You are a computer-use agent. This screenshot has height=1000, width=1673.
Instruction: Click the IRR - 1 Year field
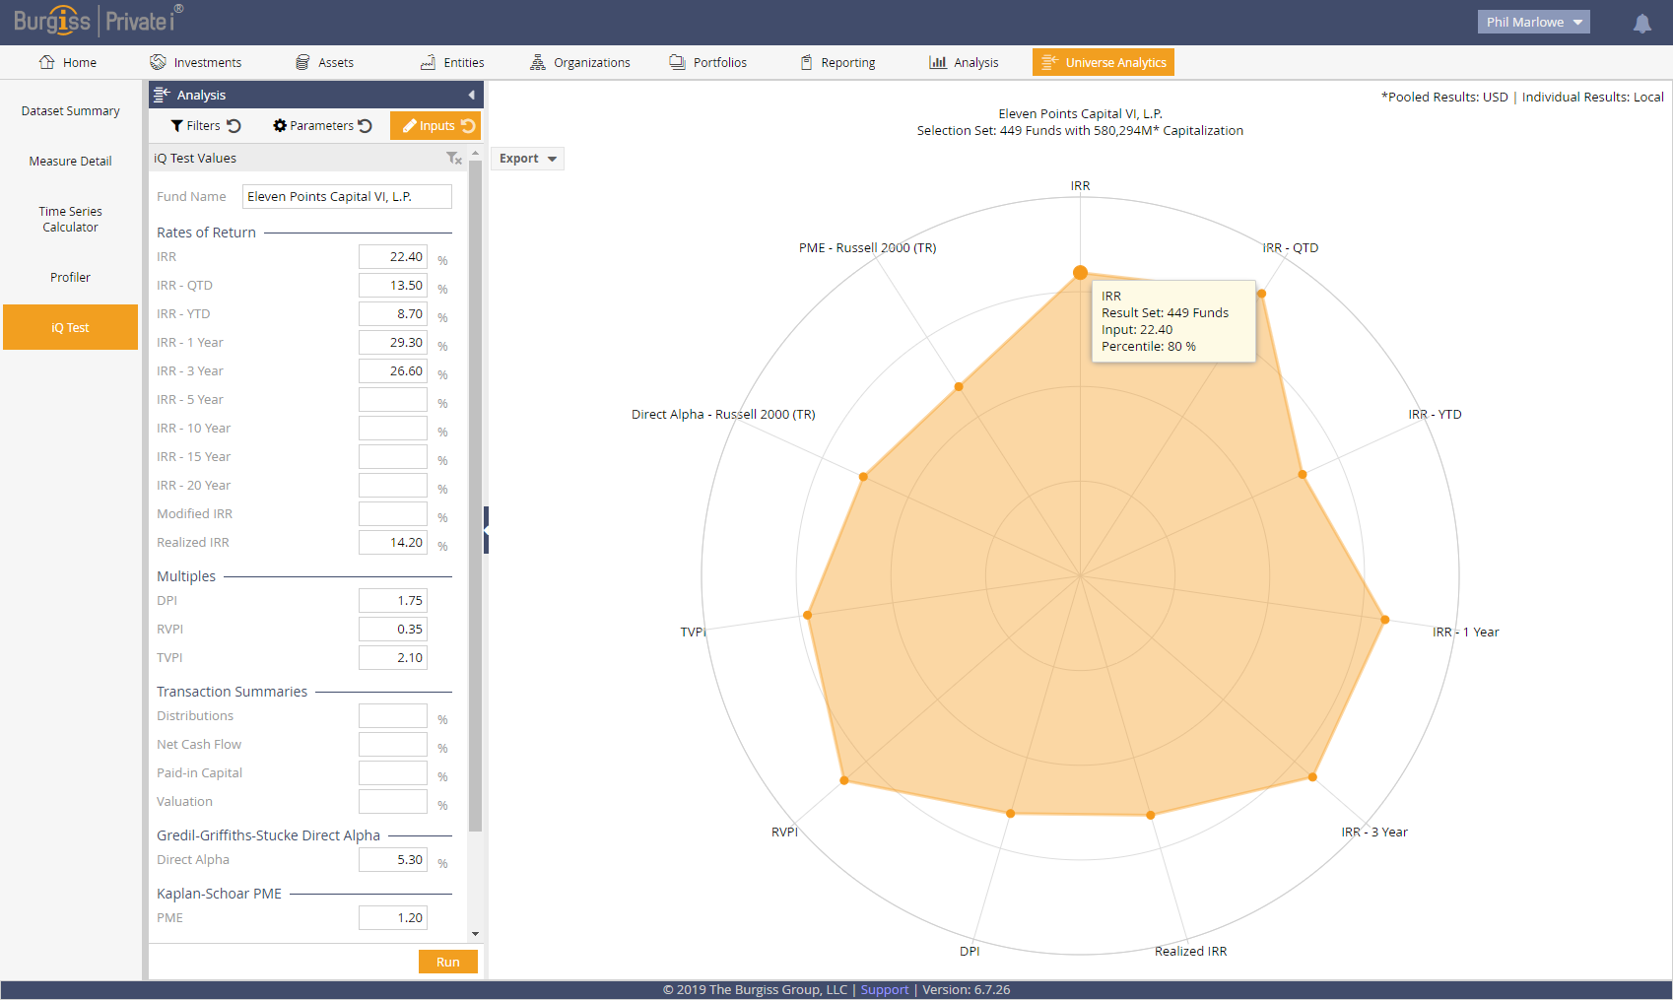point(393,343)
